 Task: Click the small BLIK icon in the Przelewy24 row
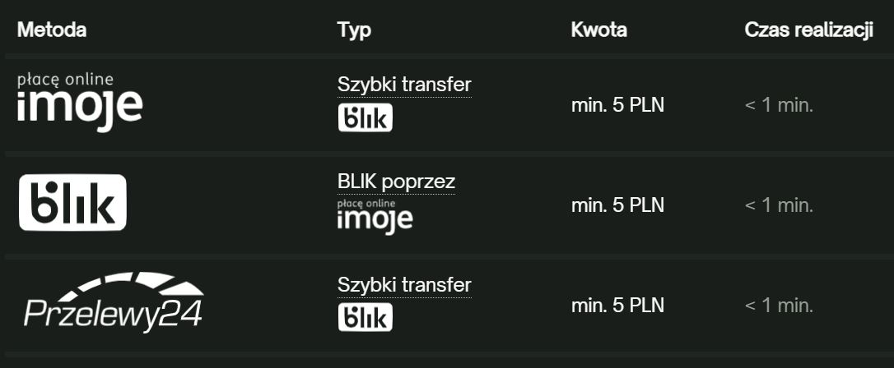(366, 318)
